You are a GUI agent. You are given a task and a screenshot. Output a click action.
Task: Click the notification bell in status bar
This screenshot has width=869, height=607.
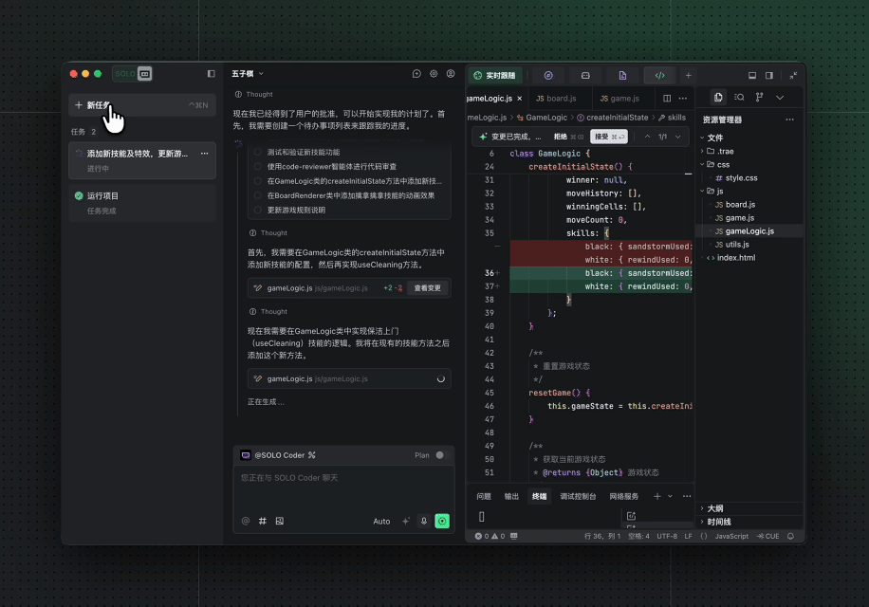[790, 536]
